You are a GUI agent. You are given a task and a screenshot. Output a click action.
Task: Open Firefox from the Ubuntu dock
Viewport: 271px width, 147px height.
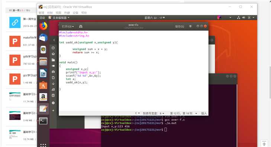pos(43,26)
